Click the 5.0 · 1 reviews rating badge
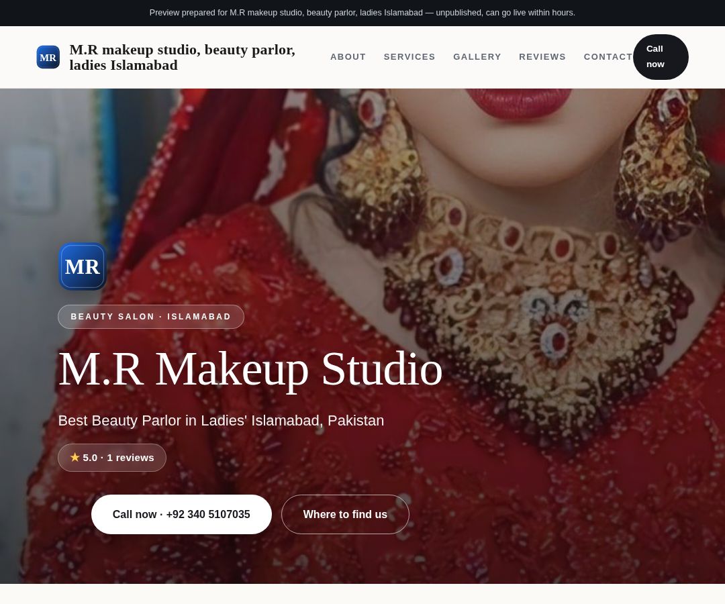The width and height of the screenshot is (725, 604). pos(112,458)
